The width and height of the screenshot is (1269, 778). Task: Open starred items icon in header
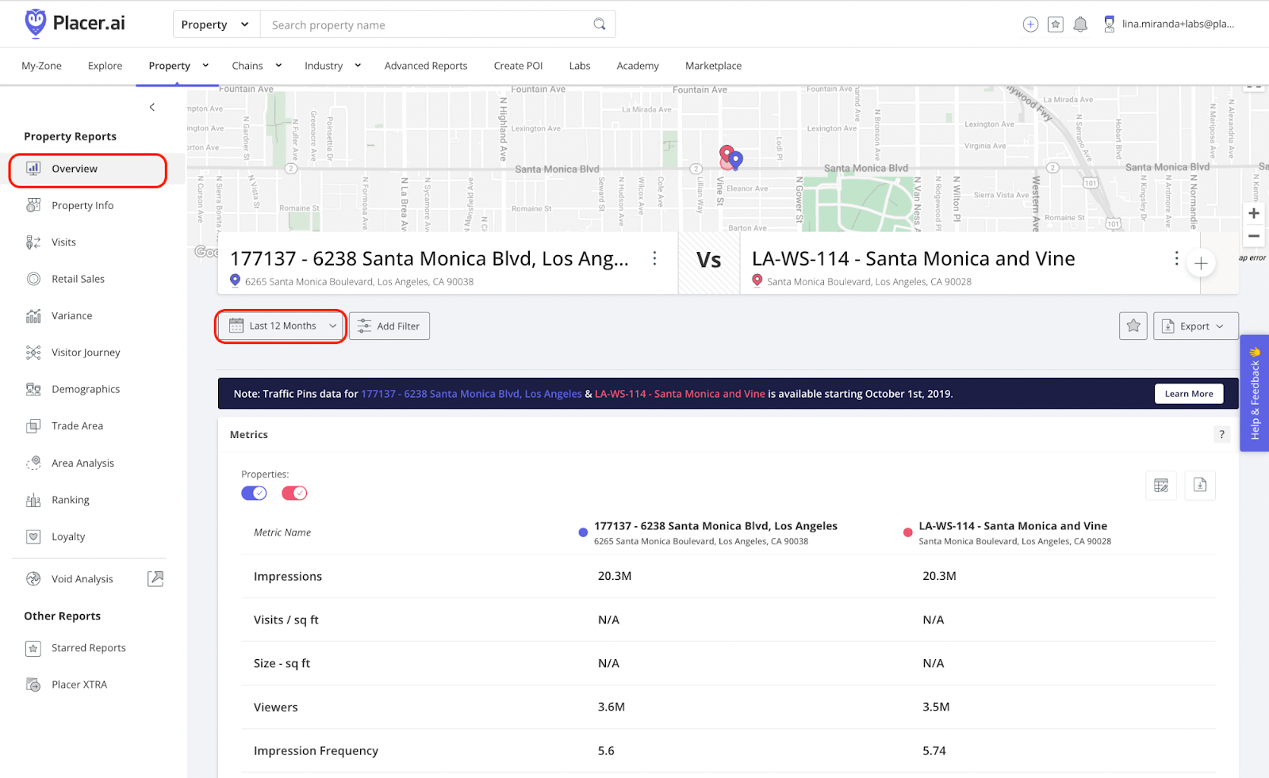click(1055, 25)
